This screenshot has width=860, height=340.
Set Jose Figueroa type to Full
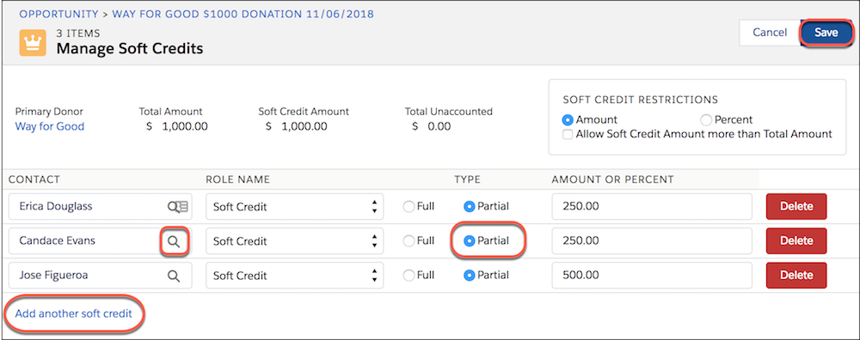[408, 276]
